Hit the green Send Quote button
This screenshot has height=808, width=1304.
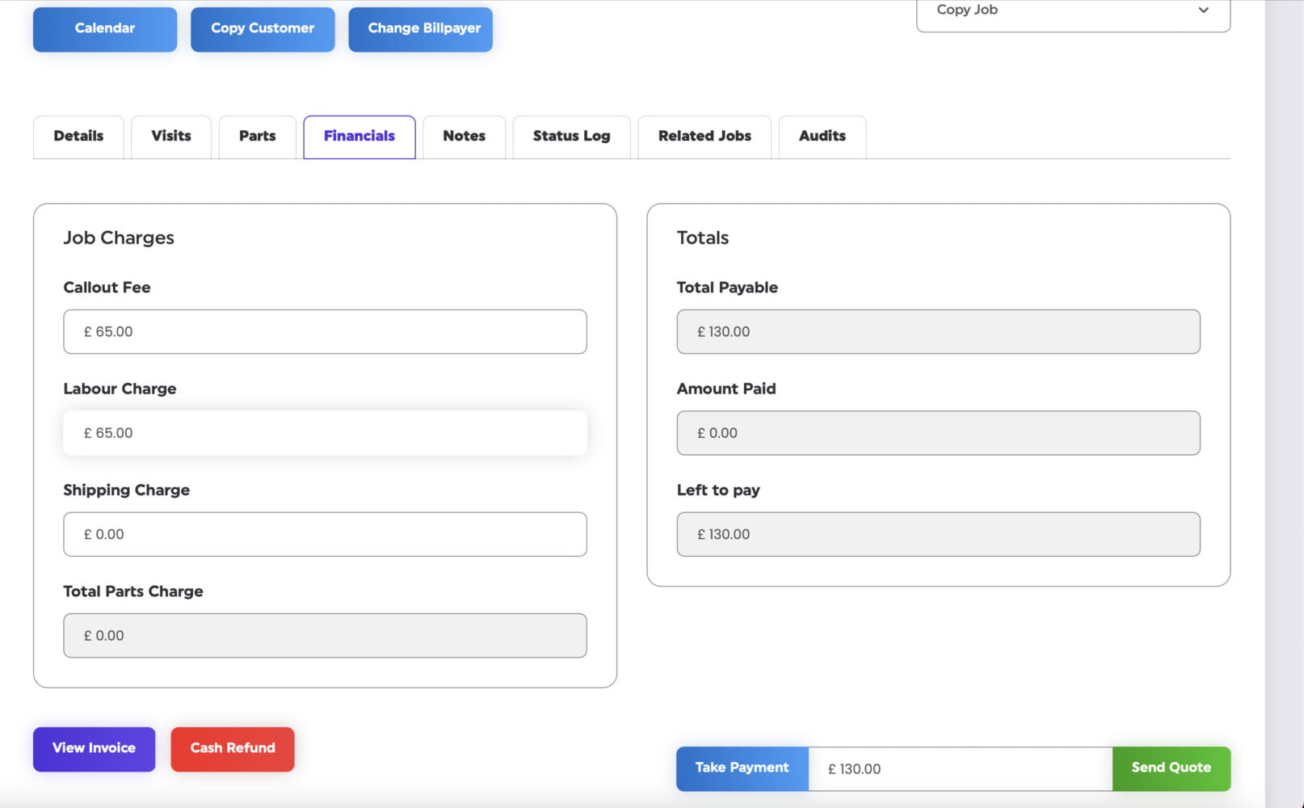click(1171, 768)
